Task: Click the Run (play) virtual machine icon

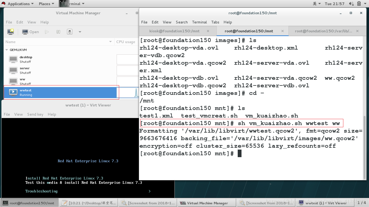Action: pyautogui.click(x=47, y=32)
